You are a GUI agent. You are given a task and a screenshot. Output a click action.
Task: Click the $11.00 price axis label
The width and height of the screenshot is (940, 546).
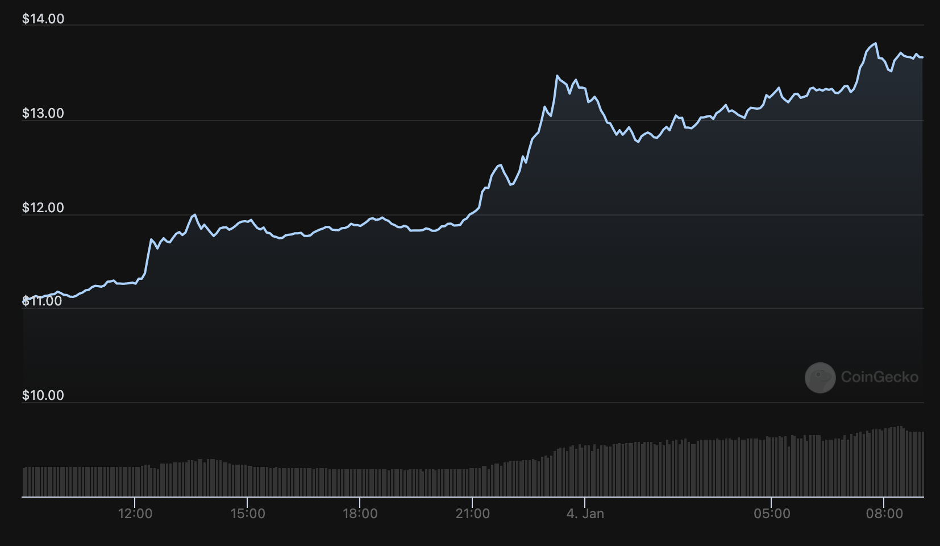tap(42, 301)
